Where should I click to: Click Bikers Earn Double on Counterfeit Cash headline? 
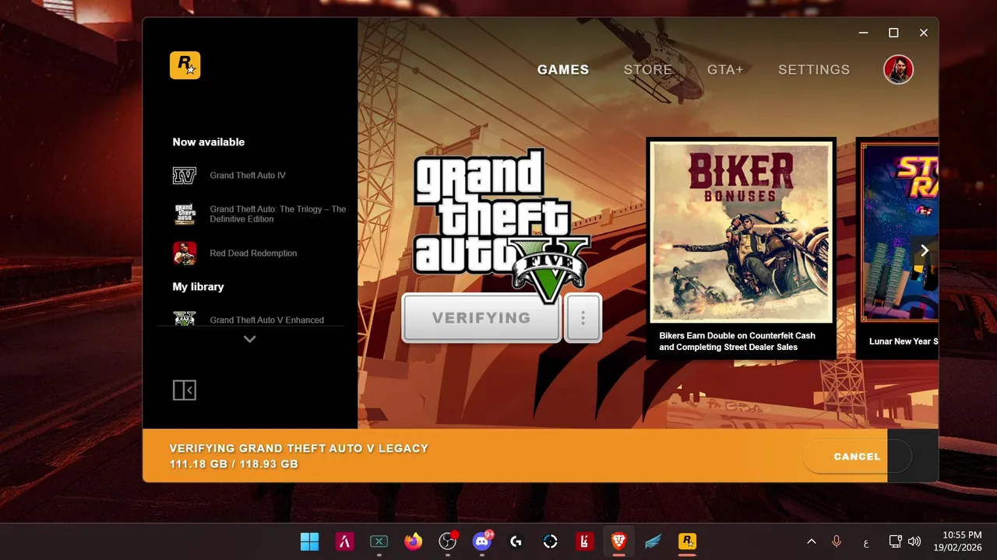click(x=737, y=341)
